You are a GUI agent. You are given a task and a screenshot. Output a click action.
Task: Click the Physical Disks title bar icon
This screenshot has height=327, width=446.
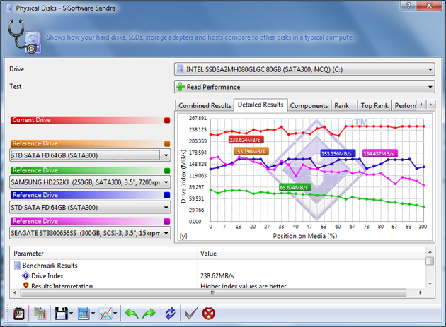pos(9,8)
